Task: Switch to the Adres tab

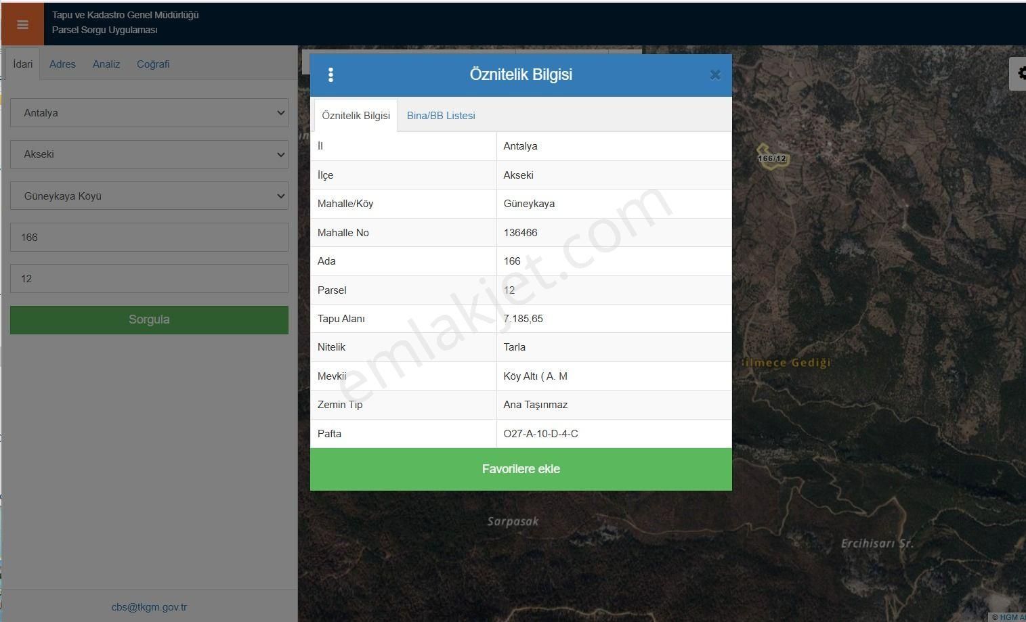Action: tap(62, 64)
